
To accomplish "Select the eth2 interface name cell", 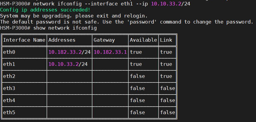I will coord(9,76).
